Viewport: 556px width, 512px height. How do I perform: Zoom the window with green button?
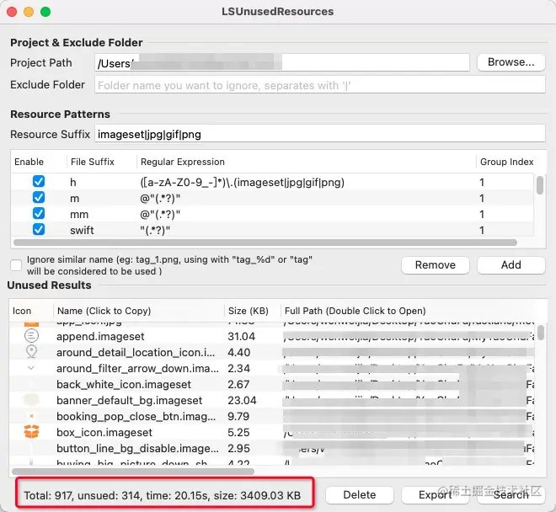coord(45,12)
